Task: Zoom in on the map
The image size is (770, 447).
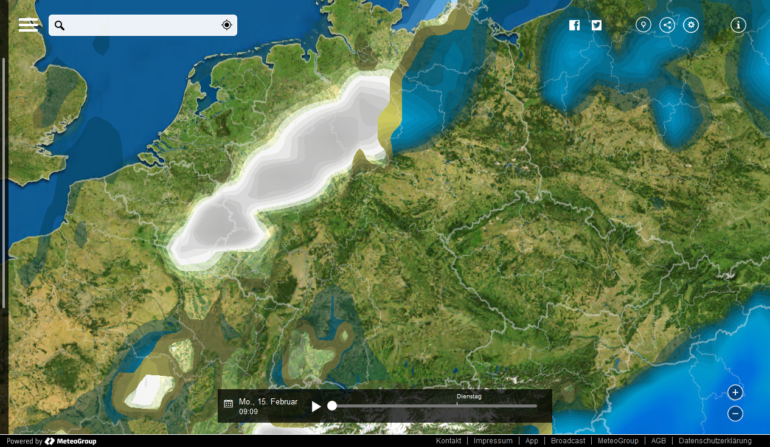Action: coord(735,392)
